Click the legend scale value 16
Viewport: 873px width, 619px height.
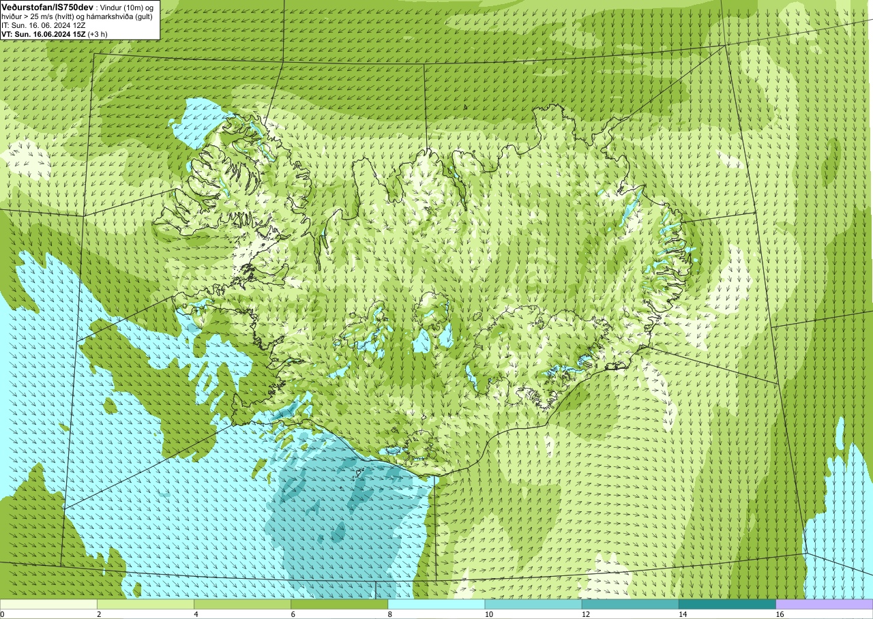tap(780, 614)
